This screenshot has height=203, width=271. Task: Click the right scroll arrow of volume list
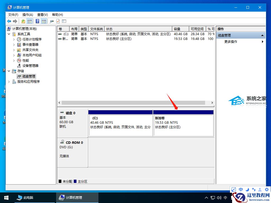pyautogui.click(x=212, y=103)
